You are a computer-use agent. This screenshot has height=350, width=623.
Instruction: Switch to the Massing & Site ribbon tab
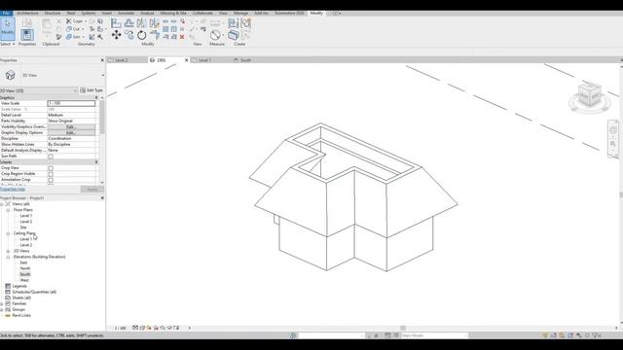(173, 13)
